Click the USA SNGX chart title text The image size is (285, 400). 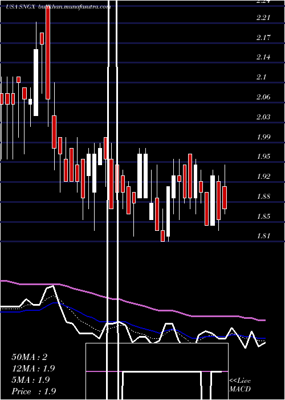click(22, 7)
